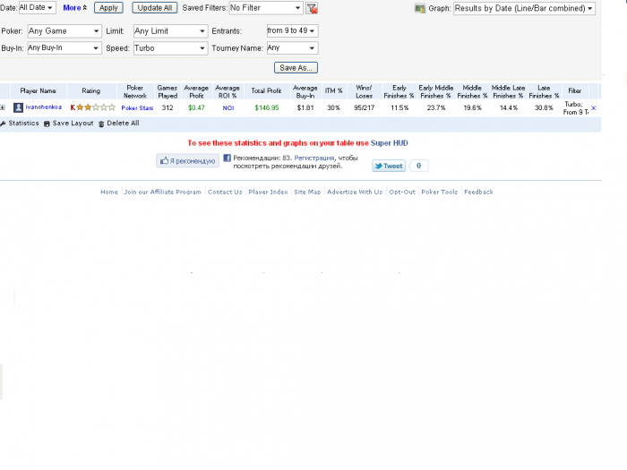Open the Speed dropdown set to Turbo
The width and height of the screenshot is (627, 470).
click(171, 48)
